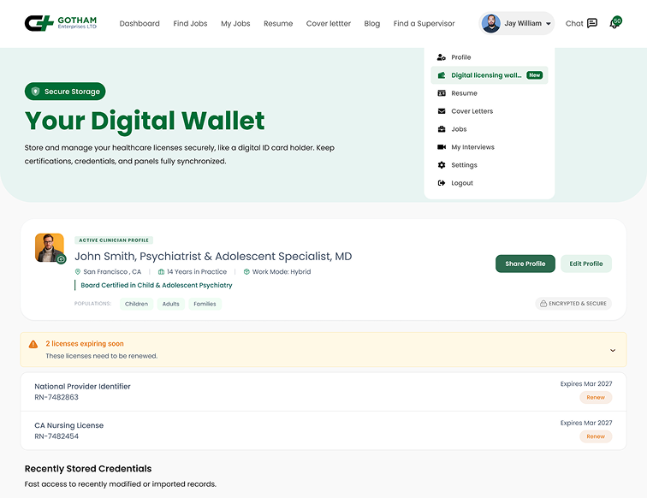The height and width of the screenshot is (498, 647).
Task: Click the 14 Years in Practice icon
Action: 162,271
